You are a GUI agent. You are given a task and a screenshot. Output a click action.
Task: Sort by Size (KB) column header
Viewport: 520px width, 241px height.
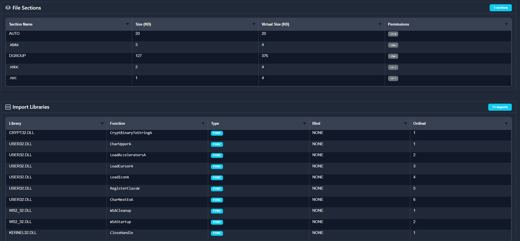point(143,24)
